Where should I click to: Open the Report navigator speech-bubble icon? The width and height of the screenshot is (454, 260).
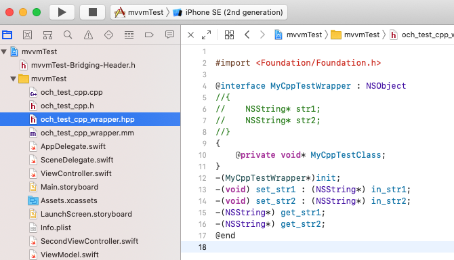coord(169,35)
